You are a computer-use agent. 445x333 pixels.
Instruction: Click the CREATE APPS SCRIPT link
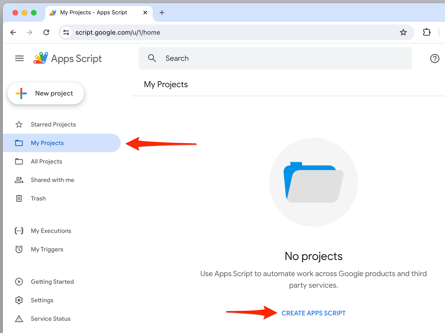click(313, 313)
